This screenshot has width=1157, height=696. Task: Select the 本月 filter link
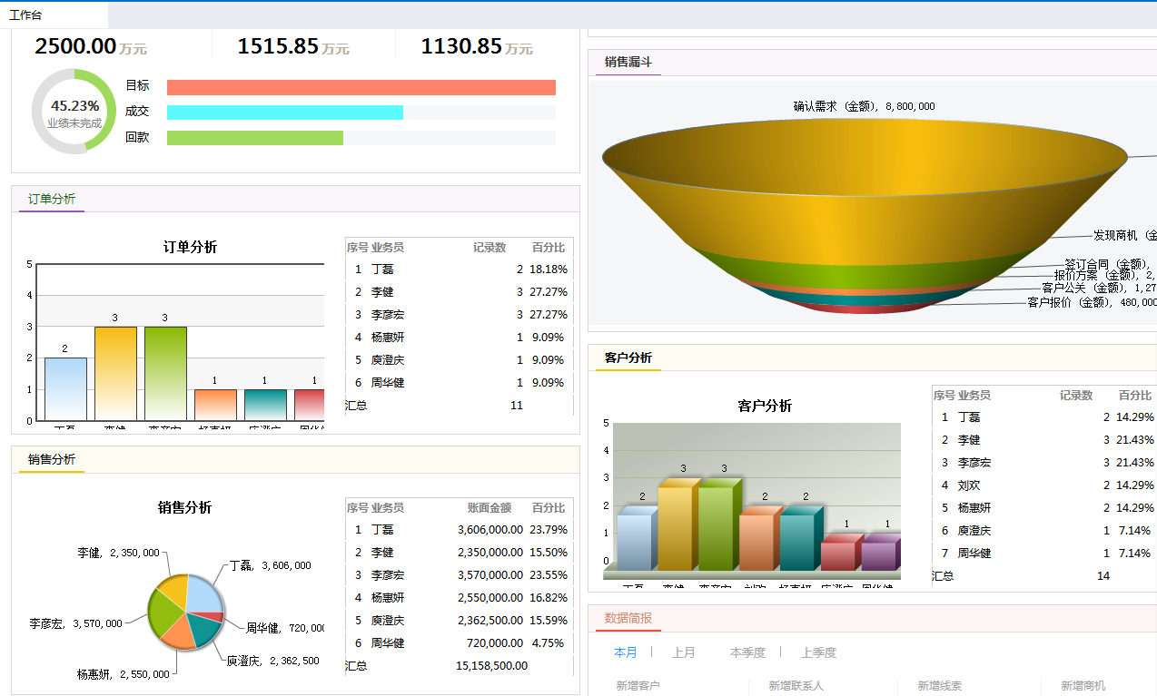[x=625, y=652]
